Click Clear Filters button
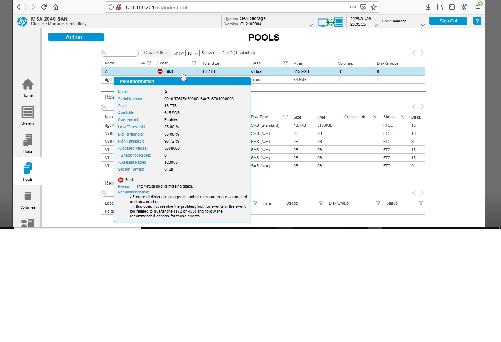This screenshot has width=501, height=342. click(x=156, y=53)
